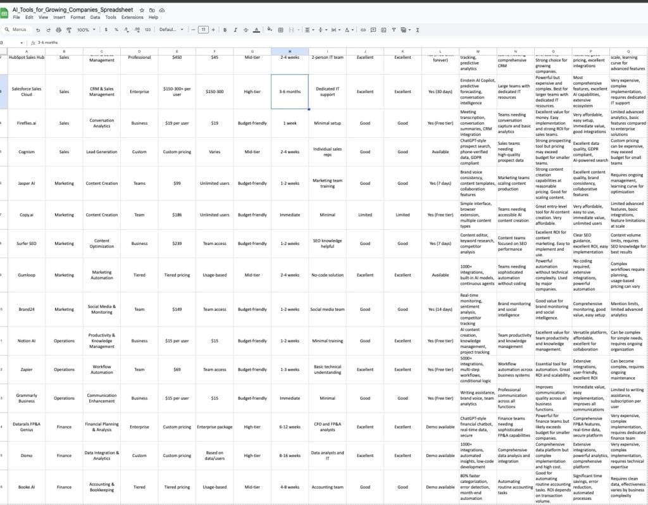Open the text wrapping options dropdown
The height and width of the screenshot is (505, 648).
tap(335, 30)
